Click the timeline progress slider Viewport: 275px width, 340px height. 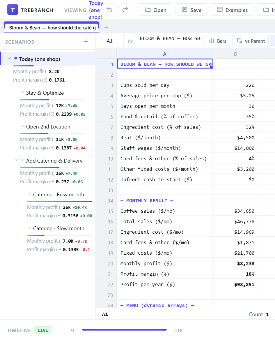coord(124,330)
